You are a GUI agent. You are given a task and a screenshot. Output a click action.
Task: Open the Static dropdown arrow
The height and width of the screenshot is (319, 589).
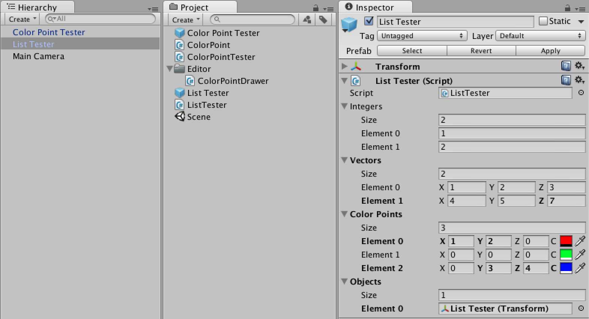pos(581,22)
